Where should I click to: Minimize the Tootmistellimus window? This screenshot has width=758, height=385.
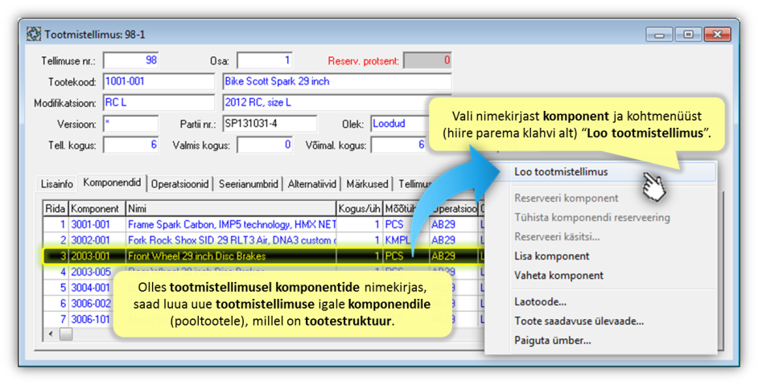[660, 35]
